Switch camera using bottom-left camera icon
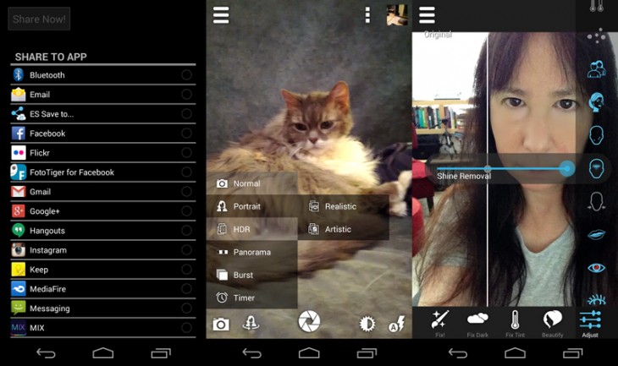The image size is (618, 366). (221, 324)
